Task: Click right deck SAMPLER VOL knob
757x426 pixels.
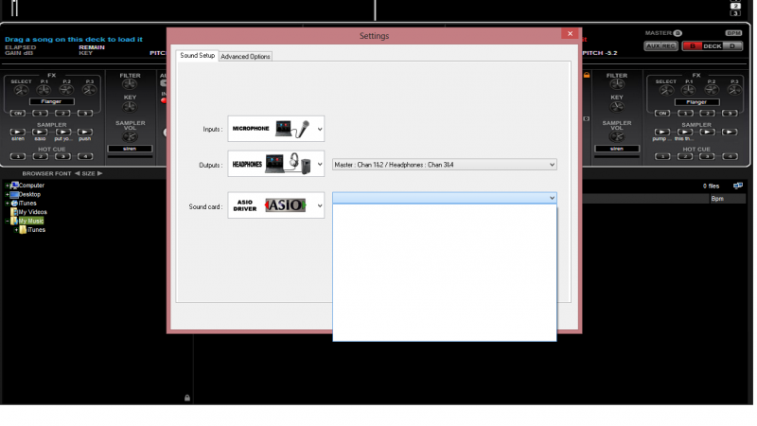Action: tap(617, 136)
